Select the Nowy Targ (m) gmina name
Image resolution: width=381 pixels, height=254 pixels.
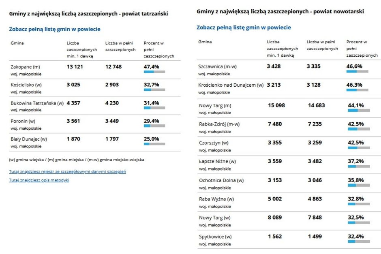[x=215, y=105]
